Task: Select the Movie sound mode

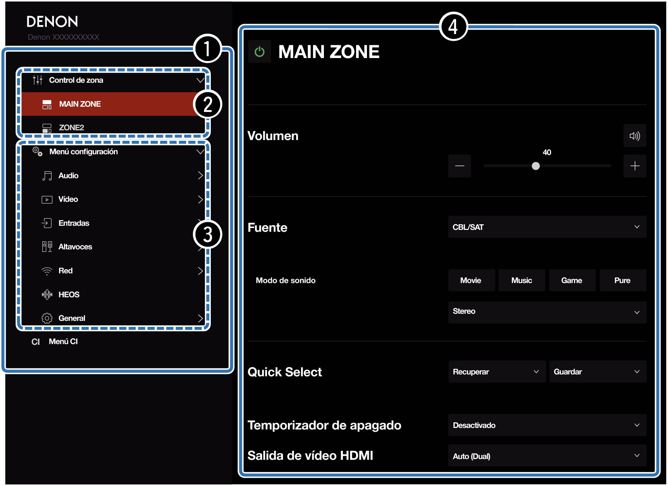Action: 471,280
